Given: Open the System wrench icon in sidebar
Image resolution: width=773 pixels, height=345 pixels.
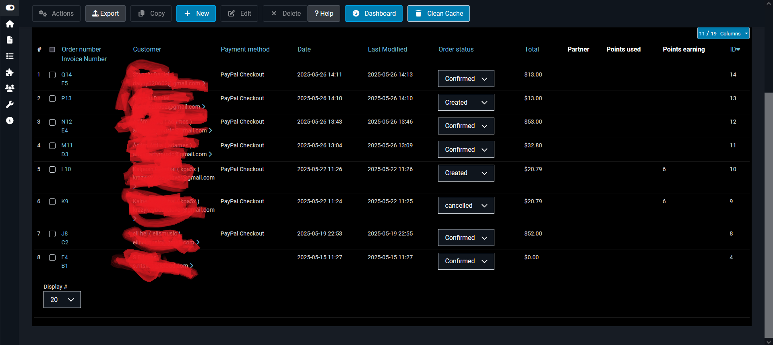Looking at the screenshot, I should (x=10, y=104).
